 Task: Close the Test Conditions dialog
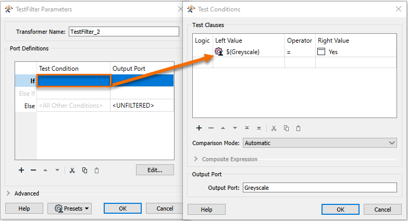coord(399,9)
